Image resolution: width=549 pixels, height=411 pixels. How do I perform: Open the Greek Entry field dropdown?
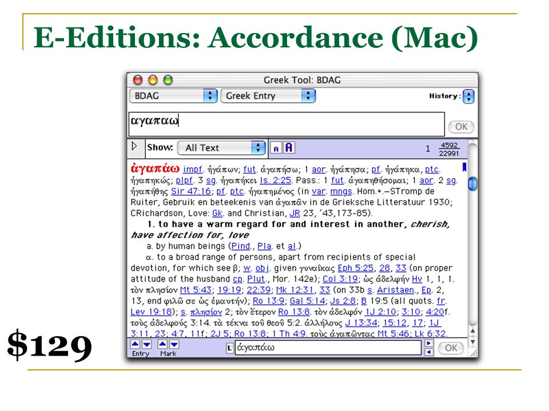click(x=268, y=96)
